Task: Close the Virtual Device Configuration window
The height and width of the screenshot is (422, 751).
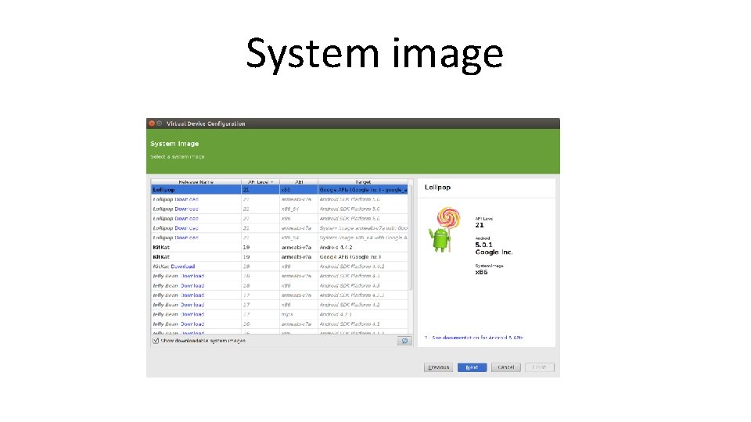Action: [x=152, y=123]
